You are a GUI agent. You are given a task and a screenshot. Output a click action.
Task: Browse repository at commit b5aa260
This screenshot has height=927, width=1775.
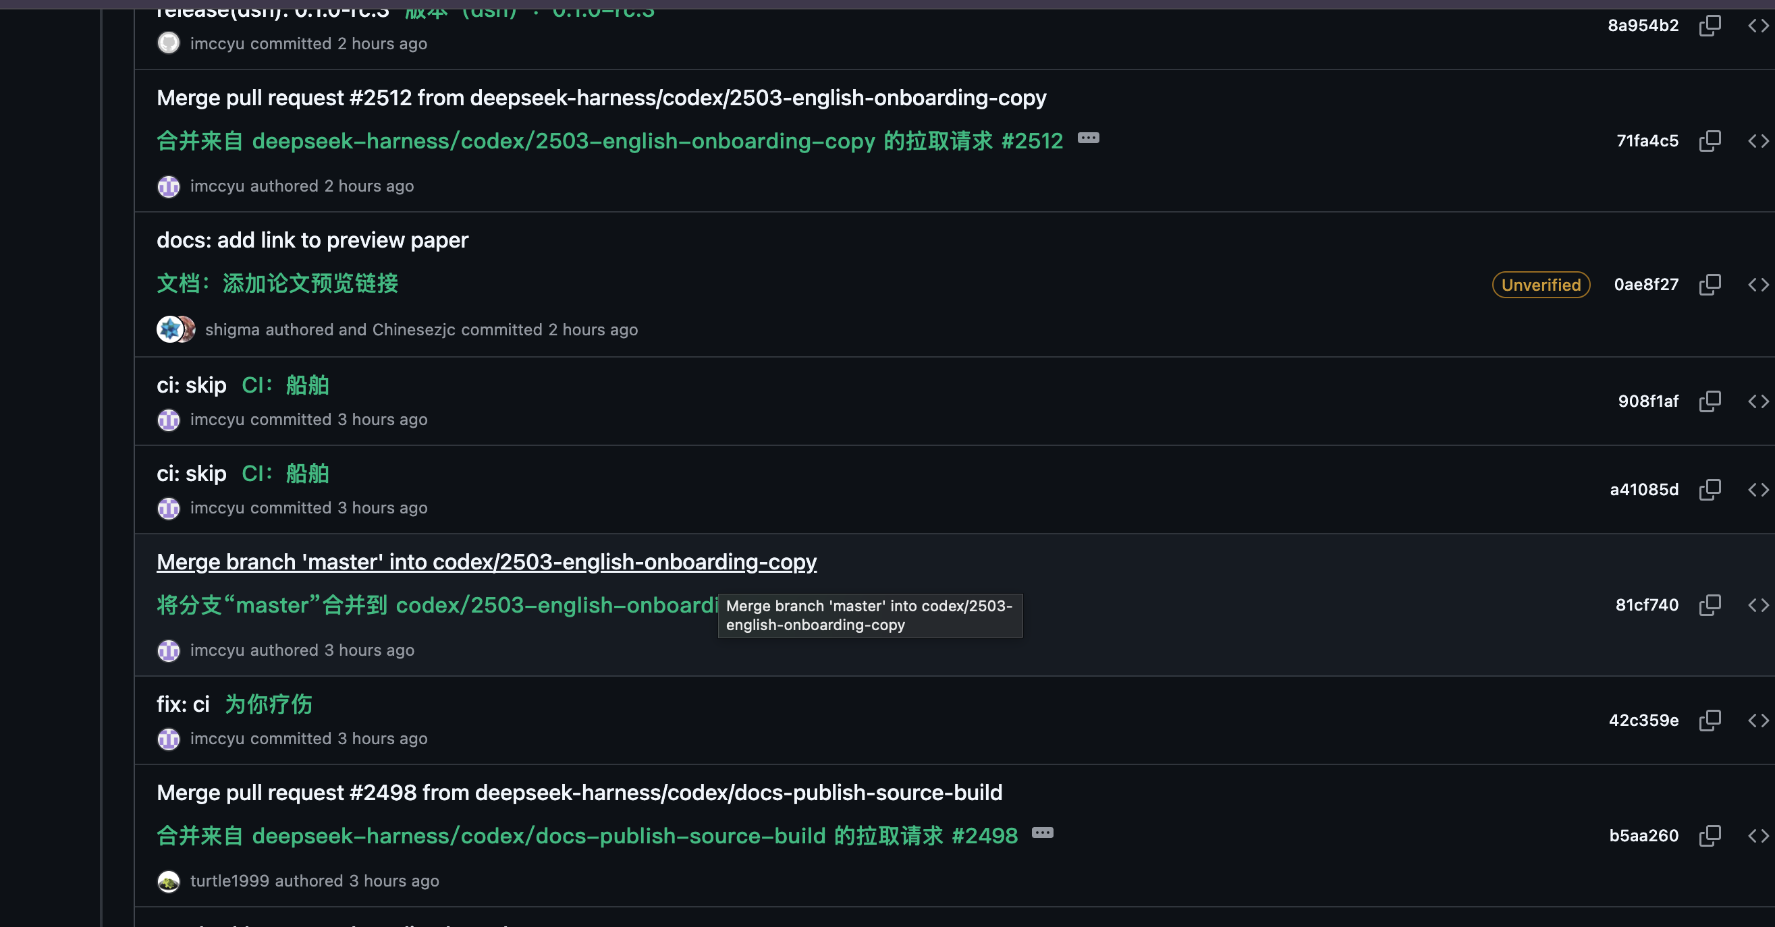(1757, 835)
